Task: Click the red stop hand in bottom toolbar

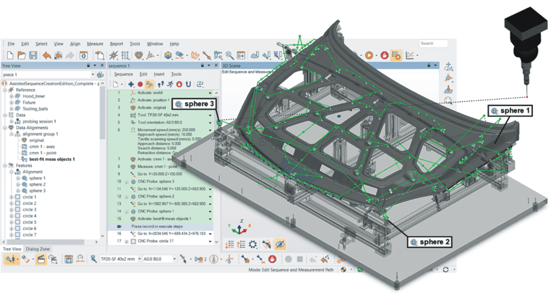Action: (273, 259)
